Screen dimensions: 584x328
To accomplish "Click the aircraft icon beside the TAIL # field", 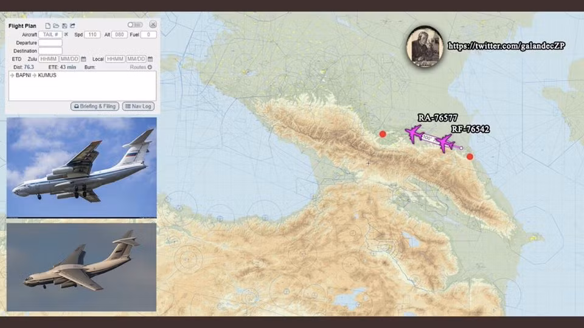I will (66, 35).
